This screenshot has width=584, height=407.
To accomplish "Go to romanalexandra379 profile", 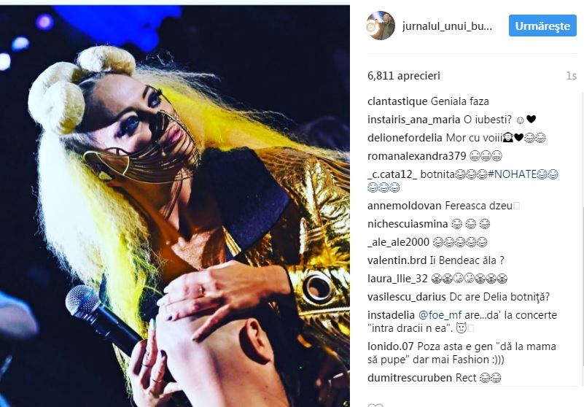I will [416, 156].
